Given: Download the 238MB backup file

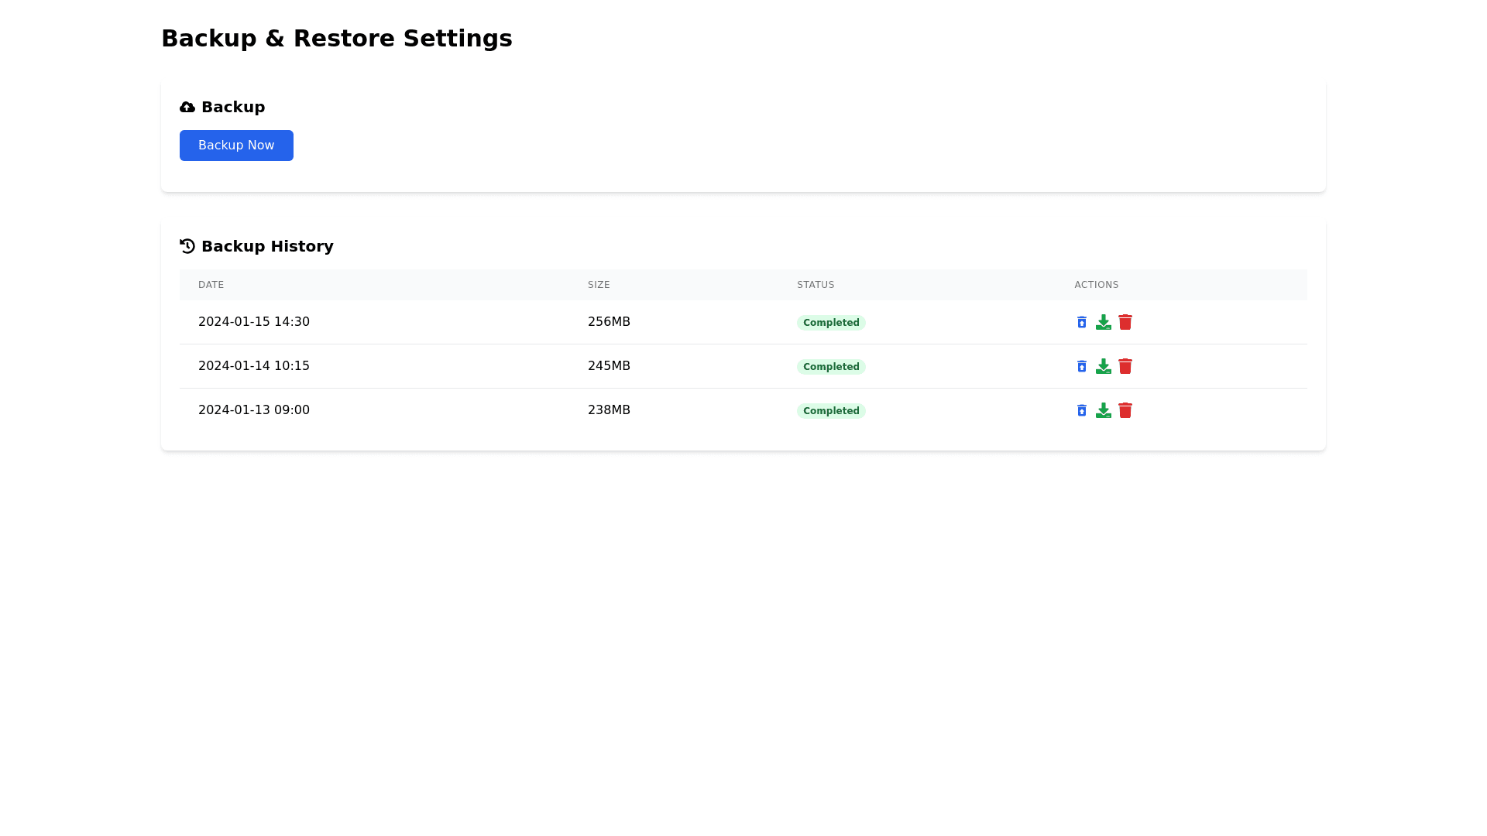Looking at the screenshot, I should point(1103,410).
